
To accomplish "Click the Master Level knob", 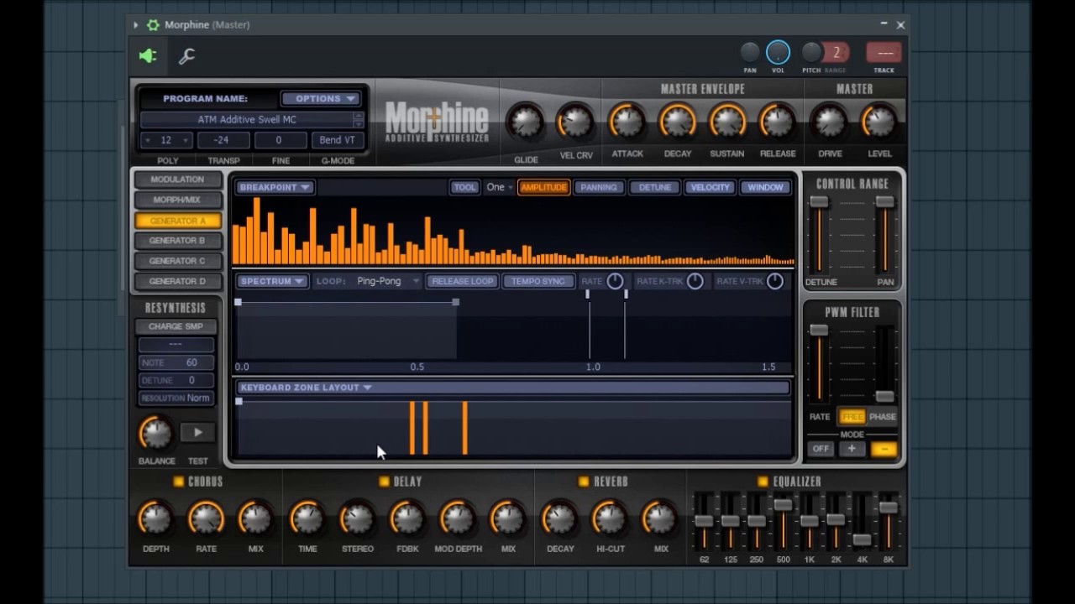I will pyautogui.click(x=879, y=122).
